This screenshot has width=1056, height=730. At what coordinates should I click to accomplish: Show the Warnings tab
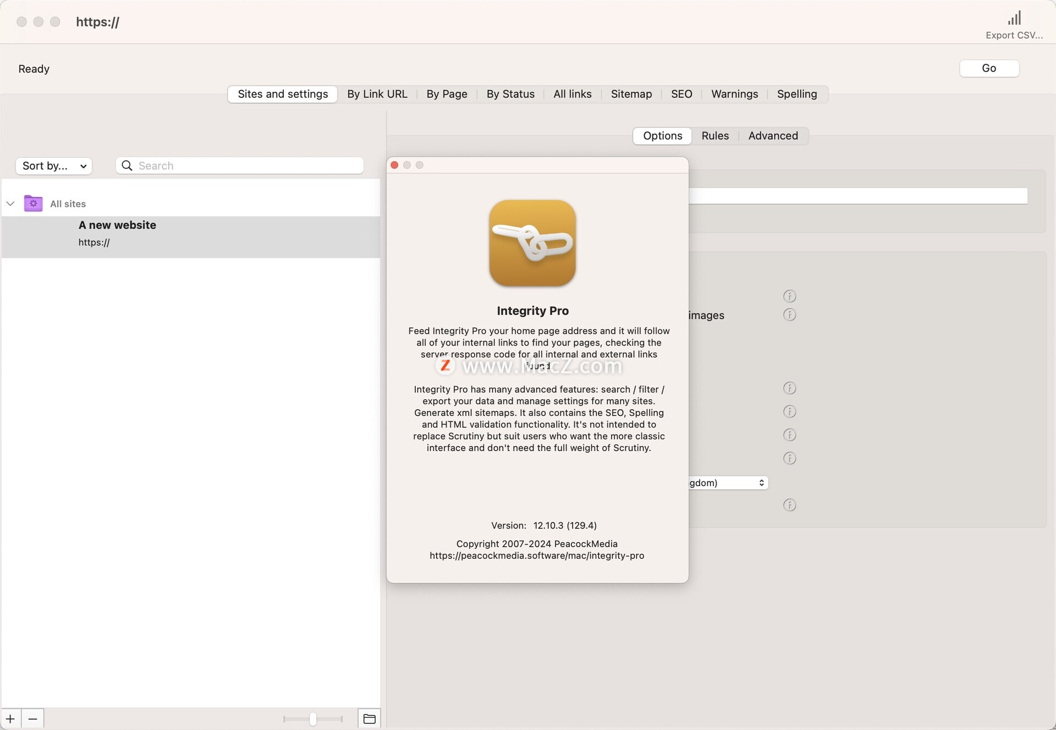click(734, 94)
